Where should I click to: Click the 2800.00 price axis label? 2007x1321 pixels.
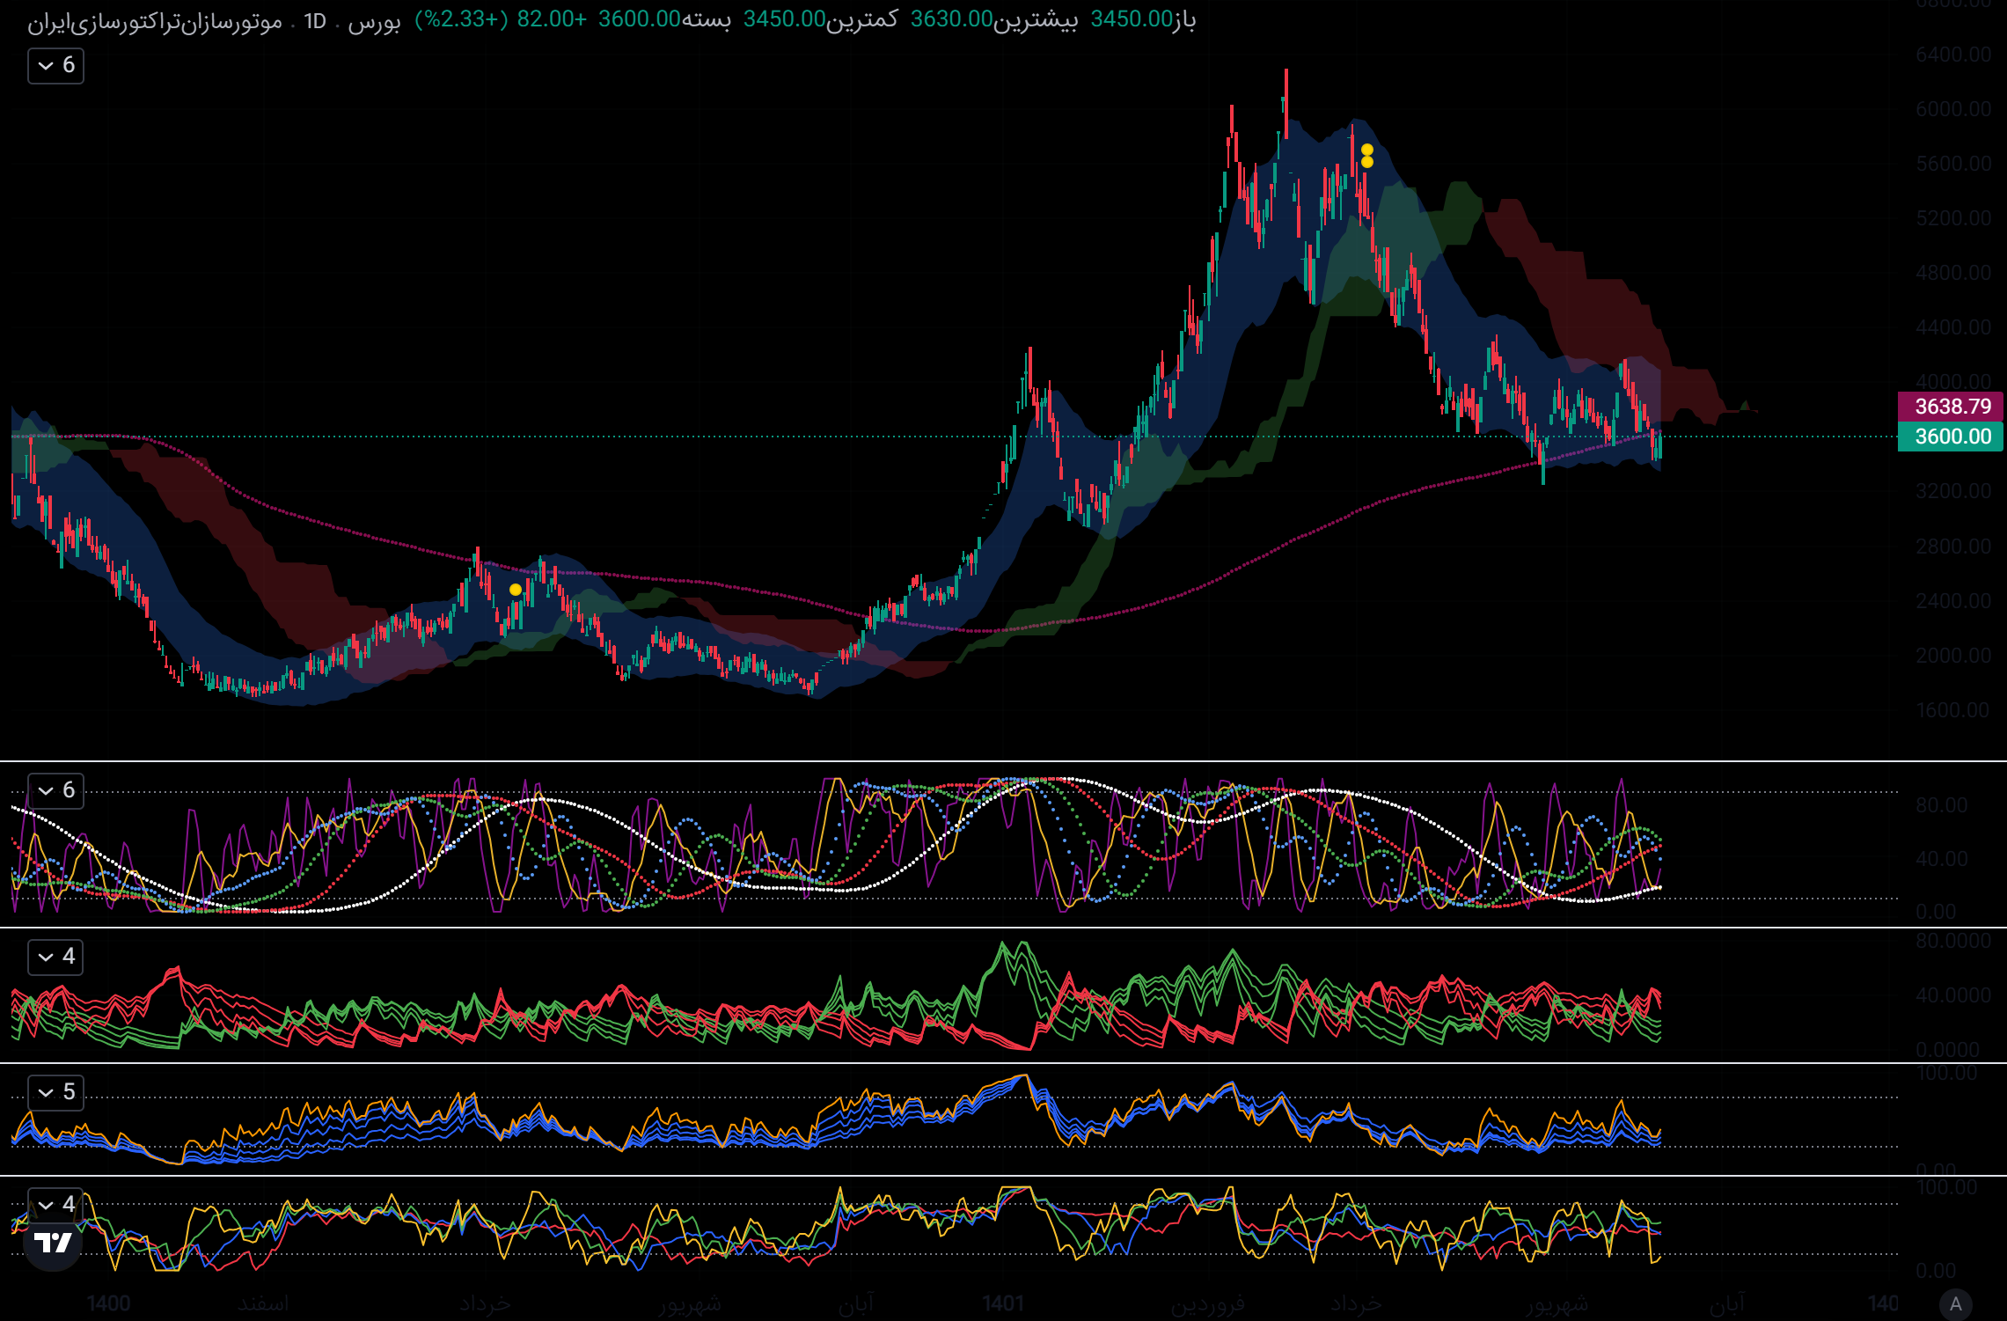pos(1953,547)
